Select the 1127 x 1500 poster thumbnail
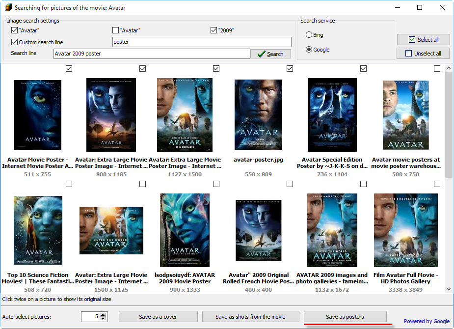This screenshot has width=454, height=329. coord(185,115)
